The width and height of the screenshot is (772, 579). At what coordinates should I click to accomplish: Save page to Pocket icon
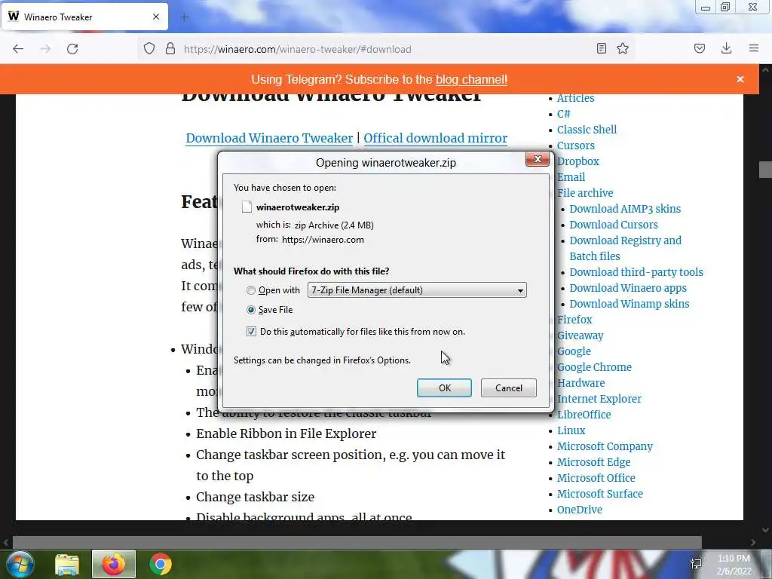click(x=700, y=49)
